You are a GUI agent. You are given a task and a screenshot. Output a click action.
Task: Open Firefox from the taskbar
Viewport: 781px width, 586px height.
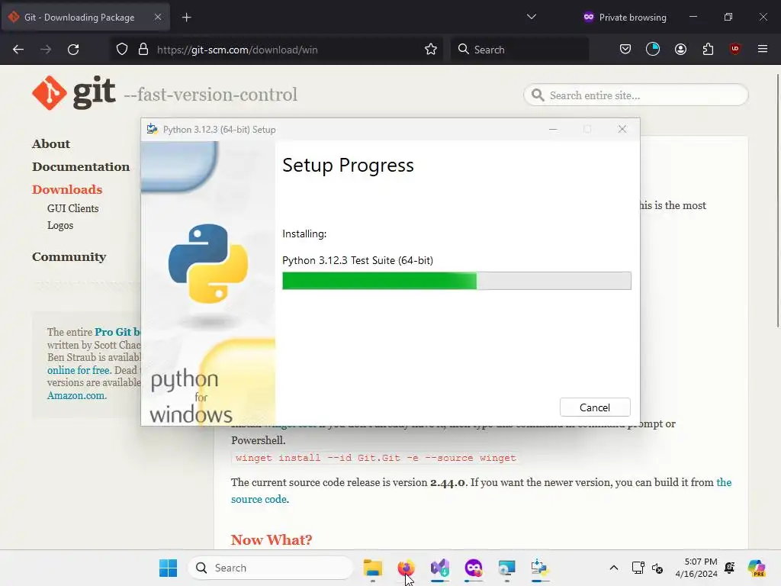click(406, 568)
